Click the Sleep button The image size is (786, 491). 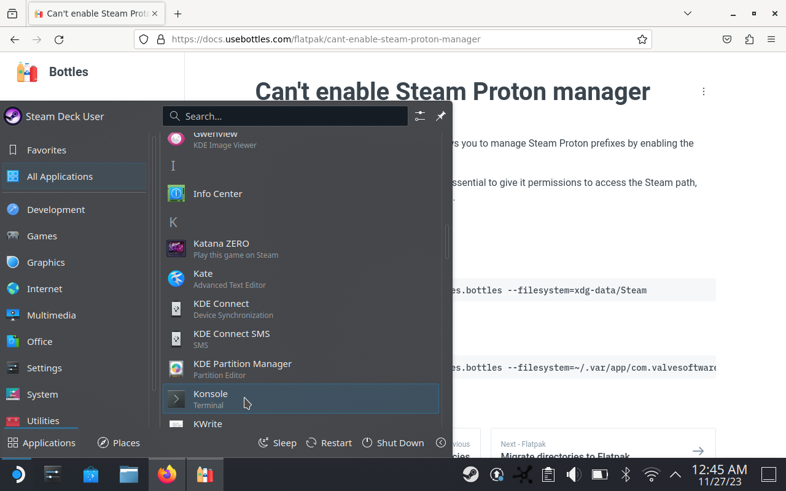click(278, 443)
